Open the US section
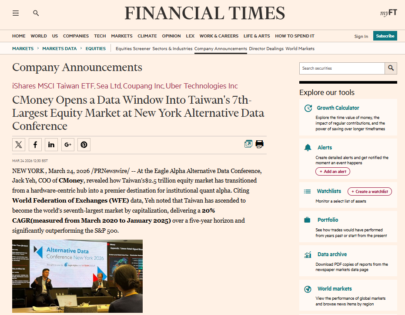 [x=55, y=36]
